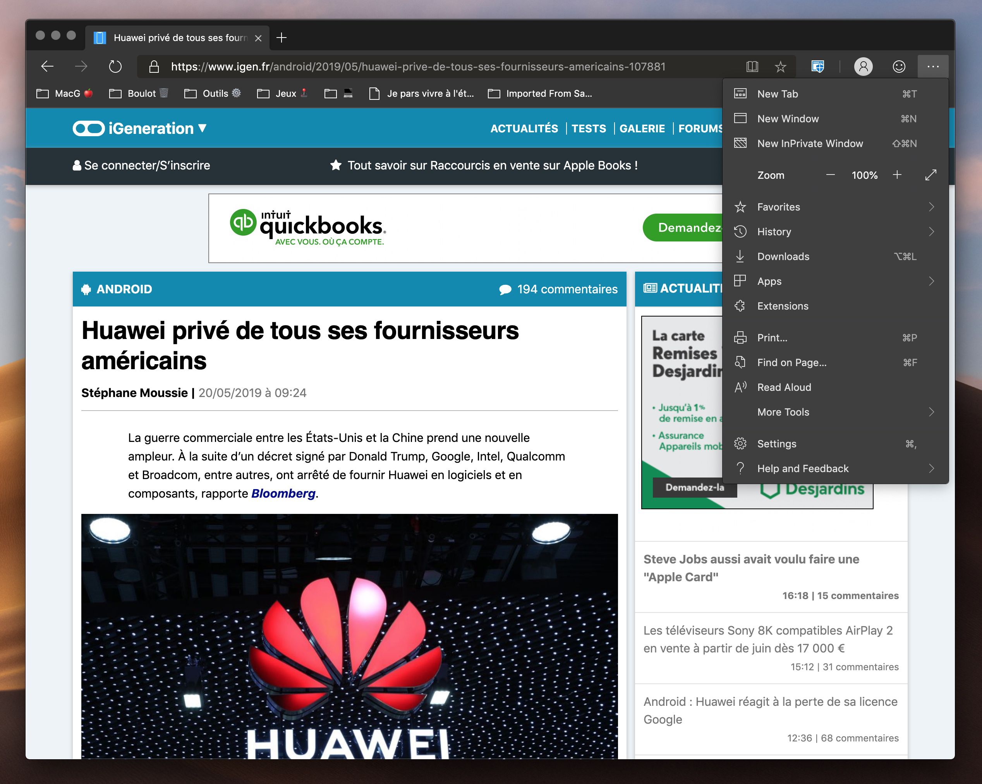Expand the Favorites submenu

pos(835,207)
